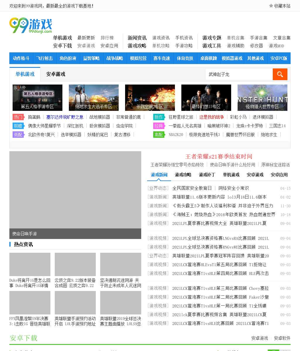Open the 模拟器游戏 category
300x351 pixels.
(x=232, y=58)
